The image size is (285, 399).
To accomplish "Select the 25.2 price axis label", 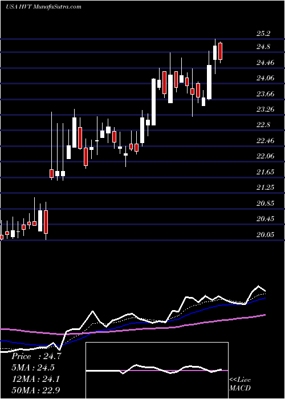I will (x=263, y=33).
